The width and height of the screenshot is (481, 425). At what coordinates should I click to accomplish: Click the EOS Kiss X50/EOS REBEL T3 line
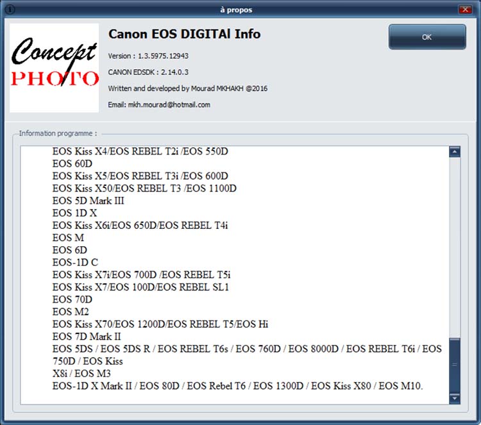pos(144,188)
